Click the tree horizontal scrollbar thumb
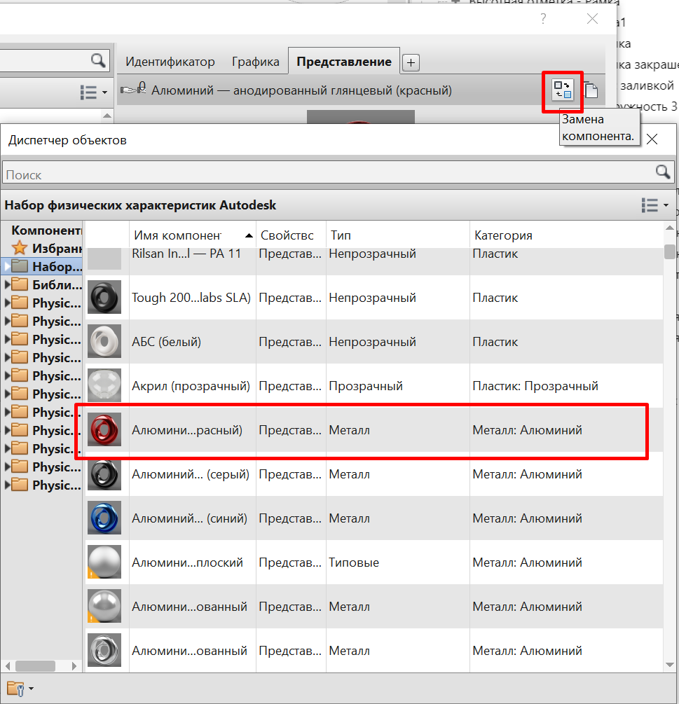 point(35,665)
